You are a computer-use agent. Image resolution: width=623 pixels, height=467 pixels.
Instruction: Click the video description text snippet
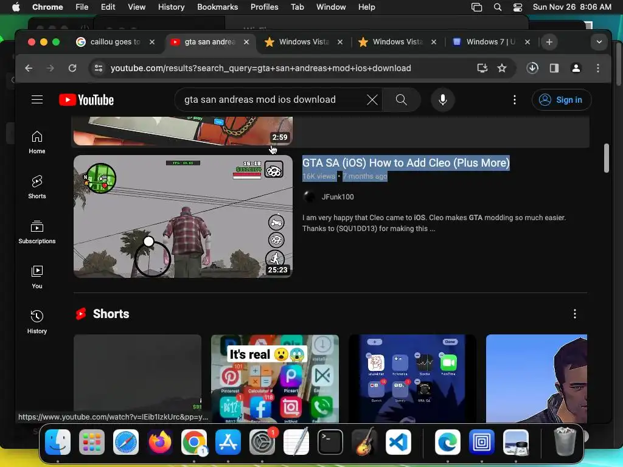(434, 223)
